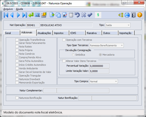Click the Percentual Variação field
Viewport: 146px width, 117px height.
pos(99,66)
